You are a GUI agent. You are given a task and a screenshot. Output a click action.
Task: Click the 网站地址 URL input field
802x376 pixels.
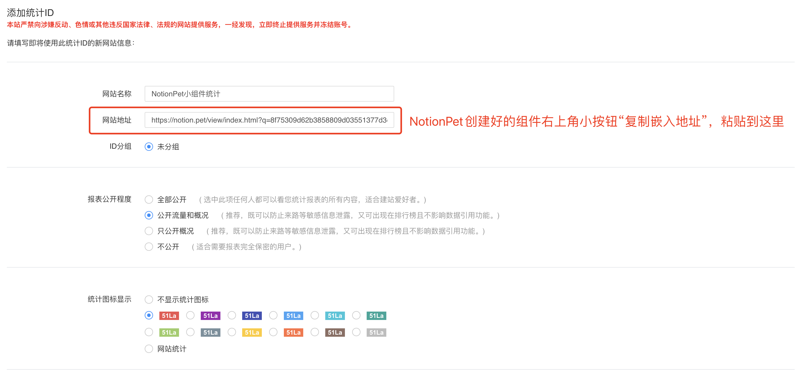(x=269, y=120)
